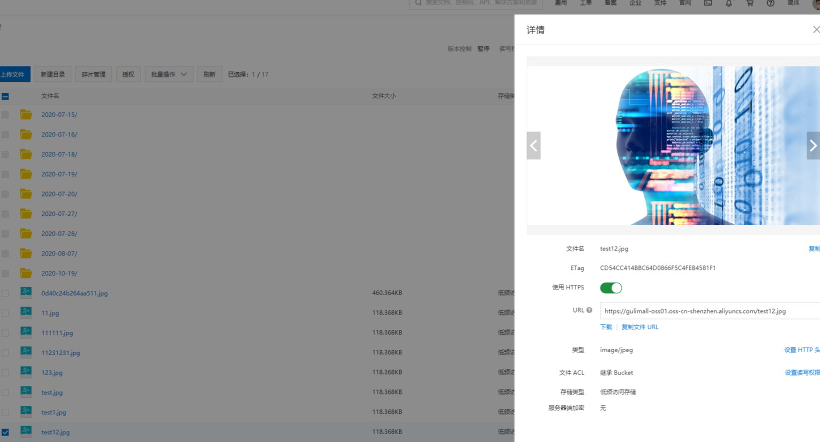Click the folder icon for 2020-07-16/

tap(26, 134)
